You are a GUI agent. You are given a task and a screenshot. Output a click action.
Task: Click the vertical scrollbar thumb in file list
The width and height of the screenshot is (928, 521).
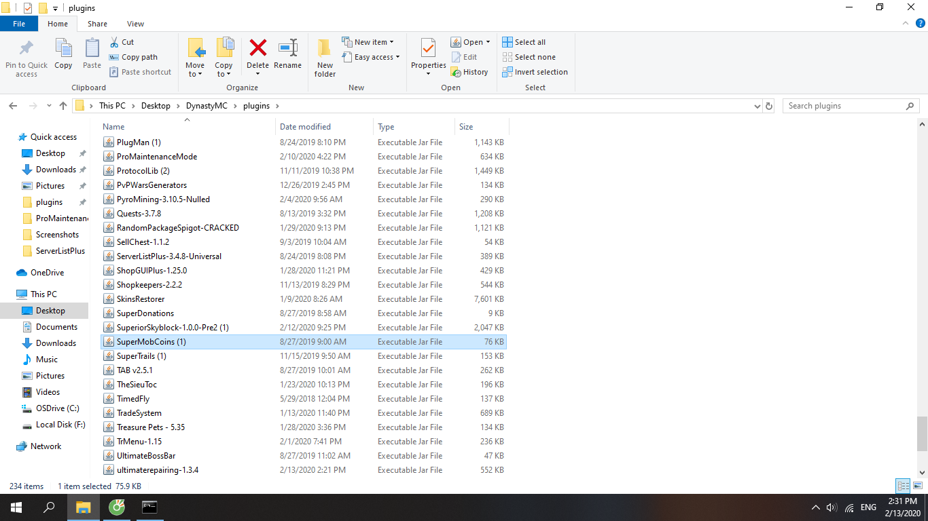(x=922, y=433)
